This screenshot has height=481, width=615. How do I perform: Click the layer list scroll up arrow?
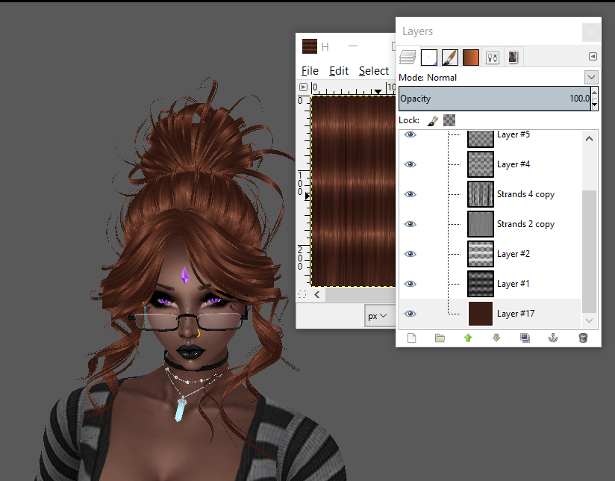pyautogui.click(x=589, y=139)
